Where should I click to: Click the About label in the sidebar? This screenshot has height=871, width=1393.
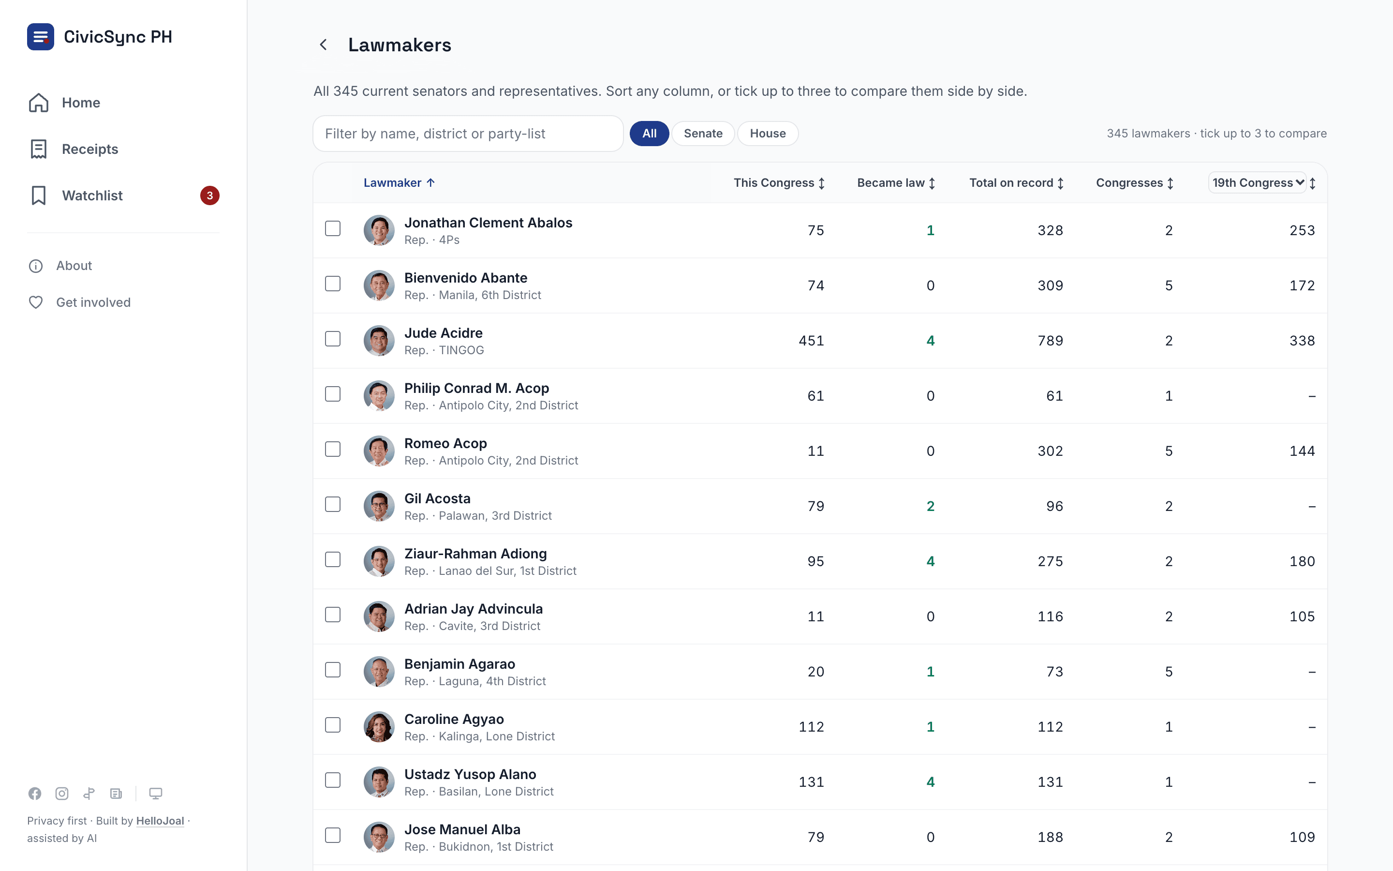tap(74, 266)
